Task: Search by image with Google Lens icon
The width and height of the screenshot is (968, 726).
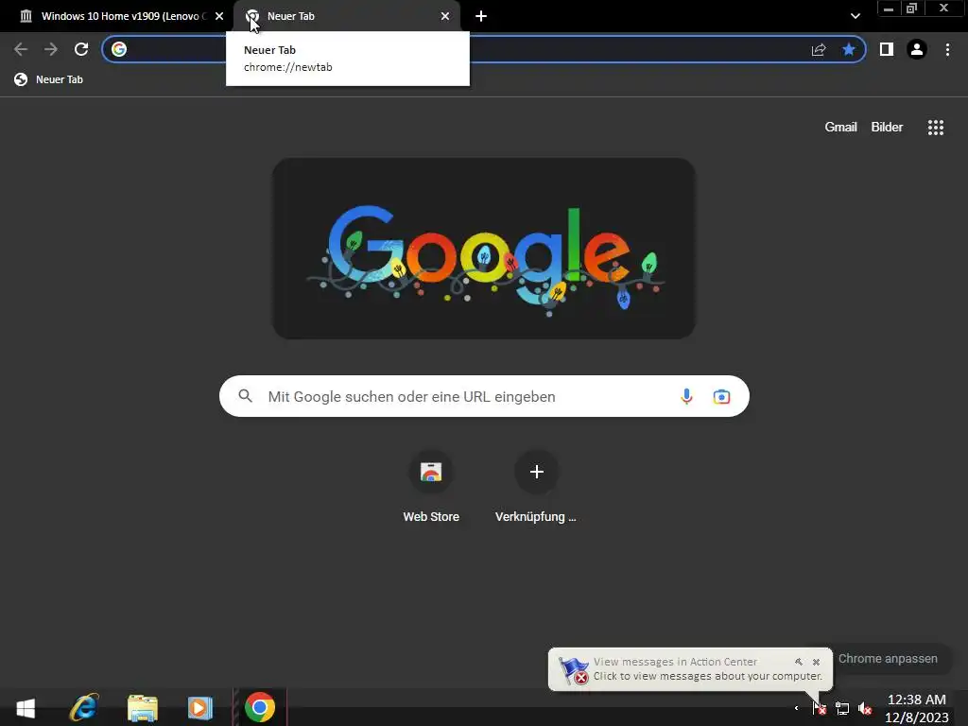Action: coord(721,396)
